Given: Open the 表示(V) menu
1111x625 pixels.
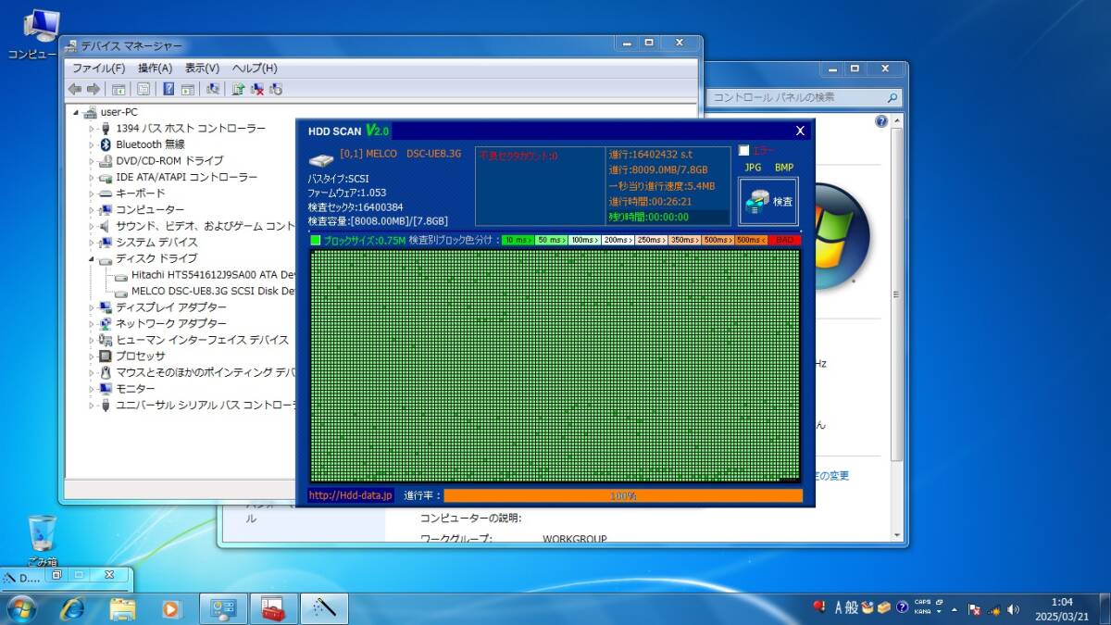Looking at the screenshot, I should coord(202,68).
